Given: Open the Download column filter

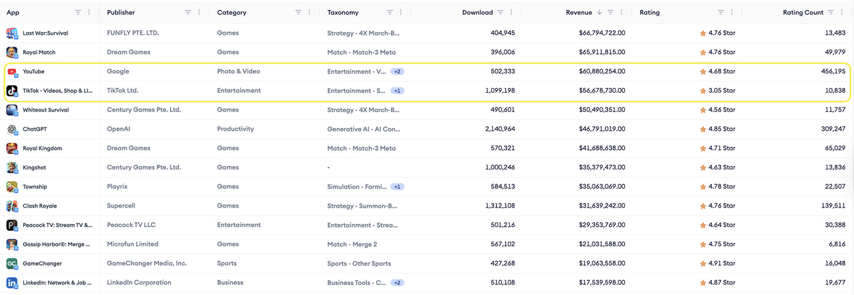Looking at the screenshot, I should pos(500,12).
